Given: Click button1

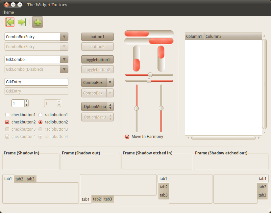Looking at the screenshot, I should (97, 37).
